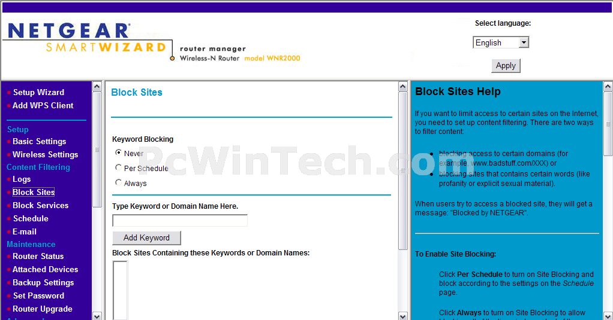View Router Status page
613x320 pixels.
(38, 257)
